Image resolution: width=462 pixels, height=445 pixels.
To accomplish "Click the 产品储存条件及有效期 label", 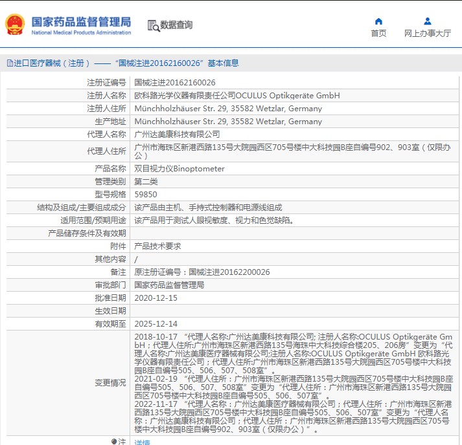I will click(x=87, y=233).
